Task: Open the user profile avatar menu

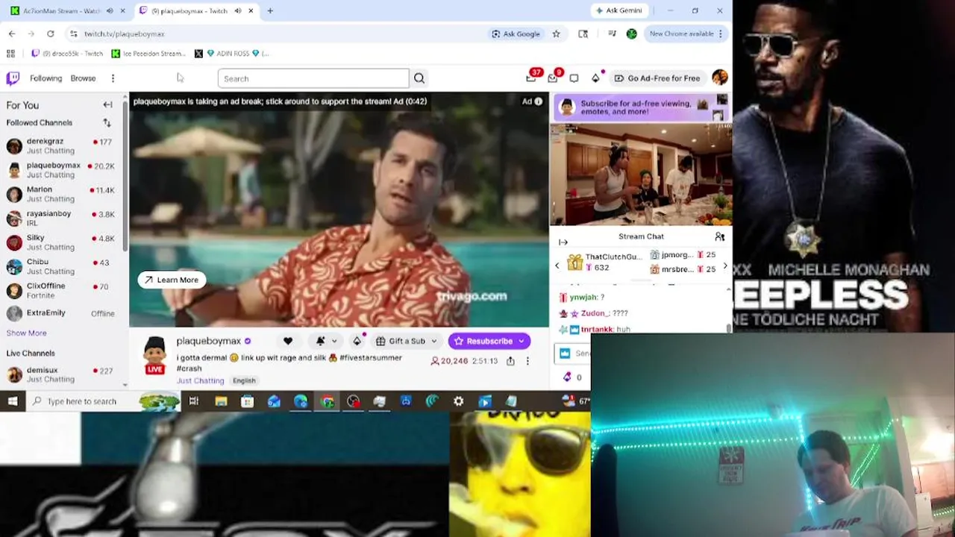Action: point(720,78)
